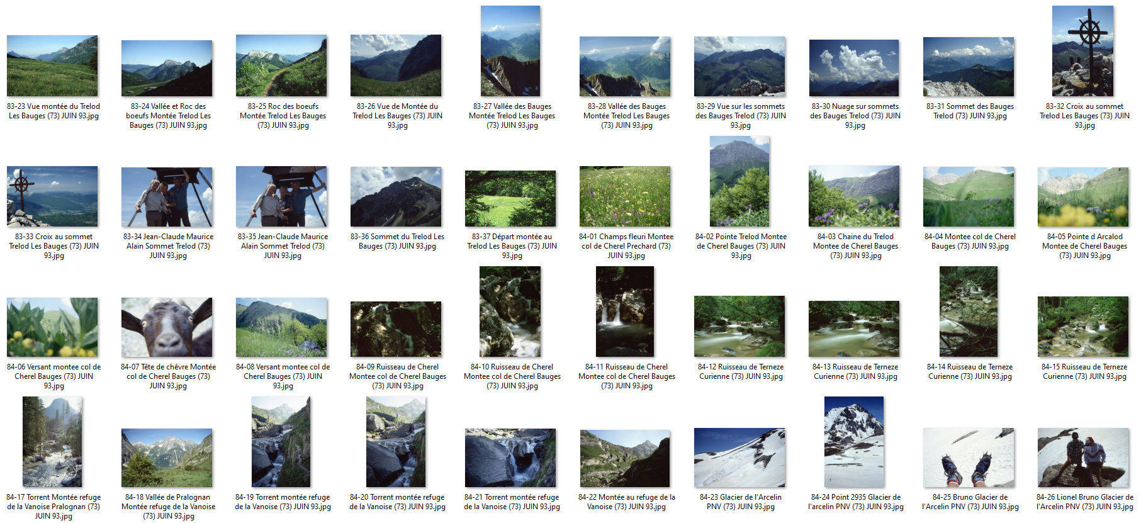Viewport: 1141px width, 523px height.
Task: Click the 84-18 Vallée de Pralognan thumbnail
Action: [167, 458]
